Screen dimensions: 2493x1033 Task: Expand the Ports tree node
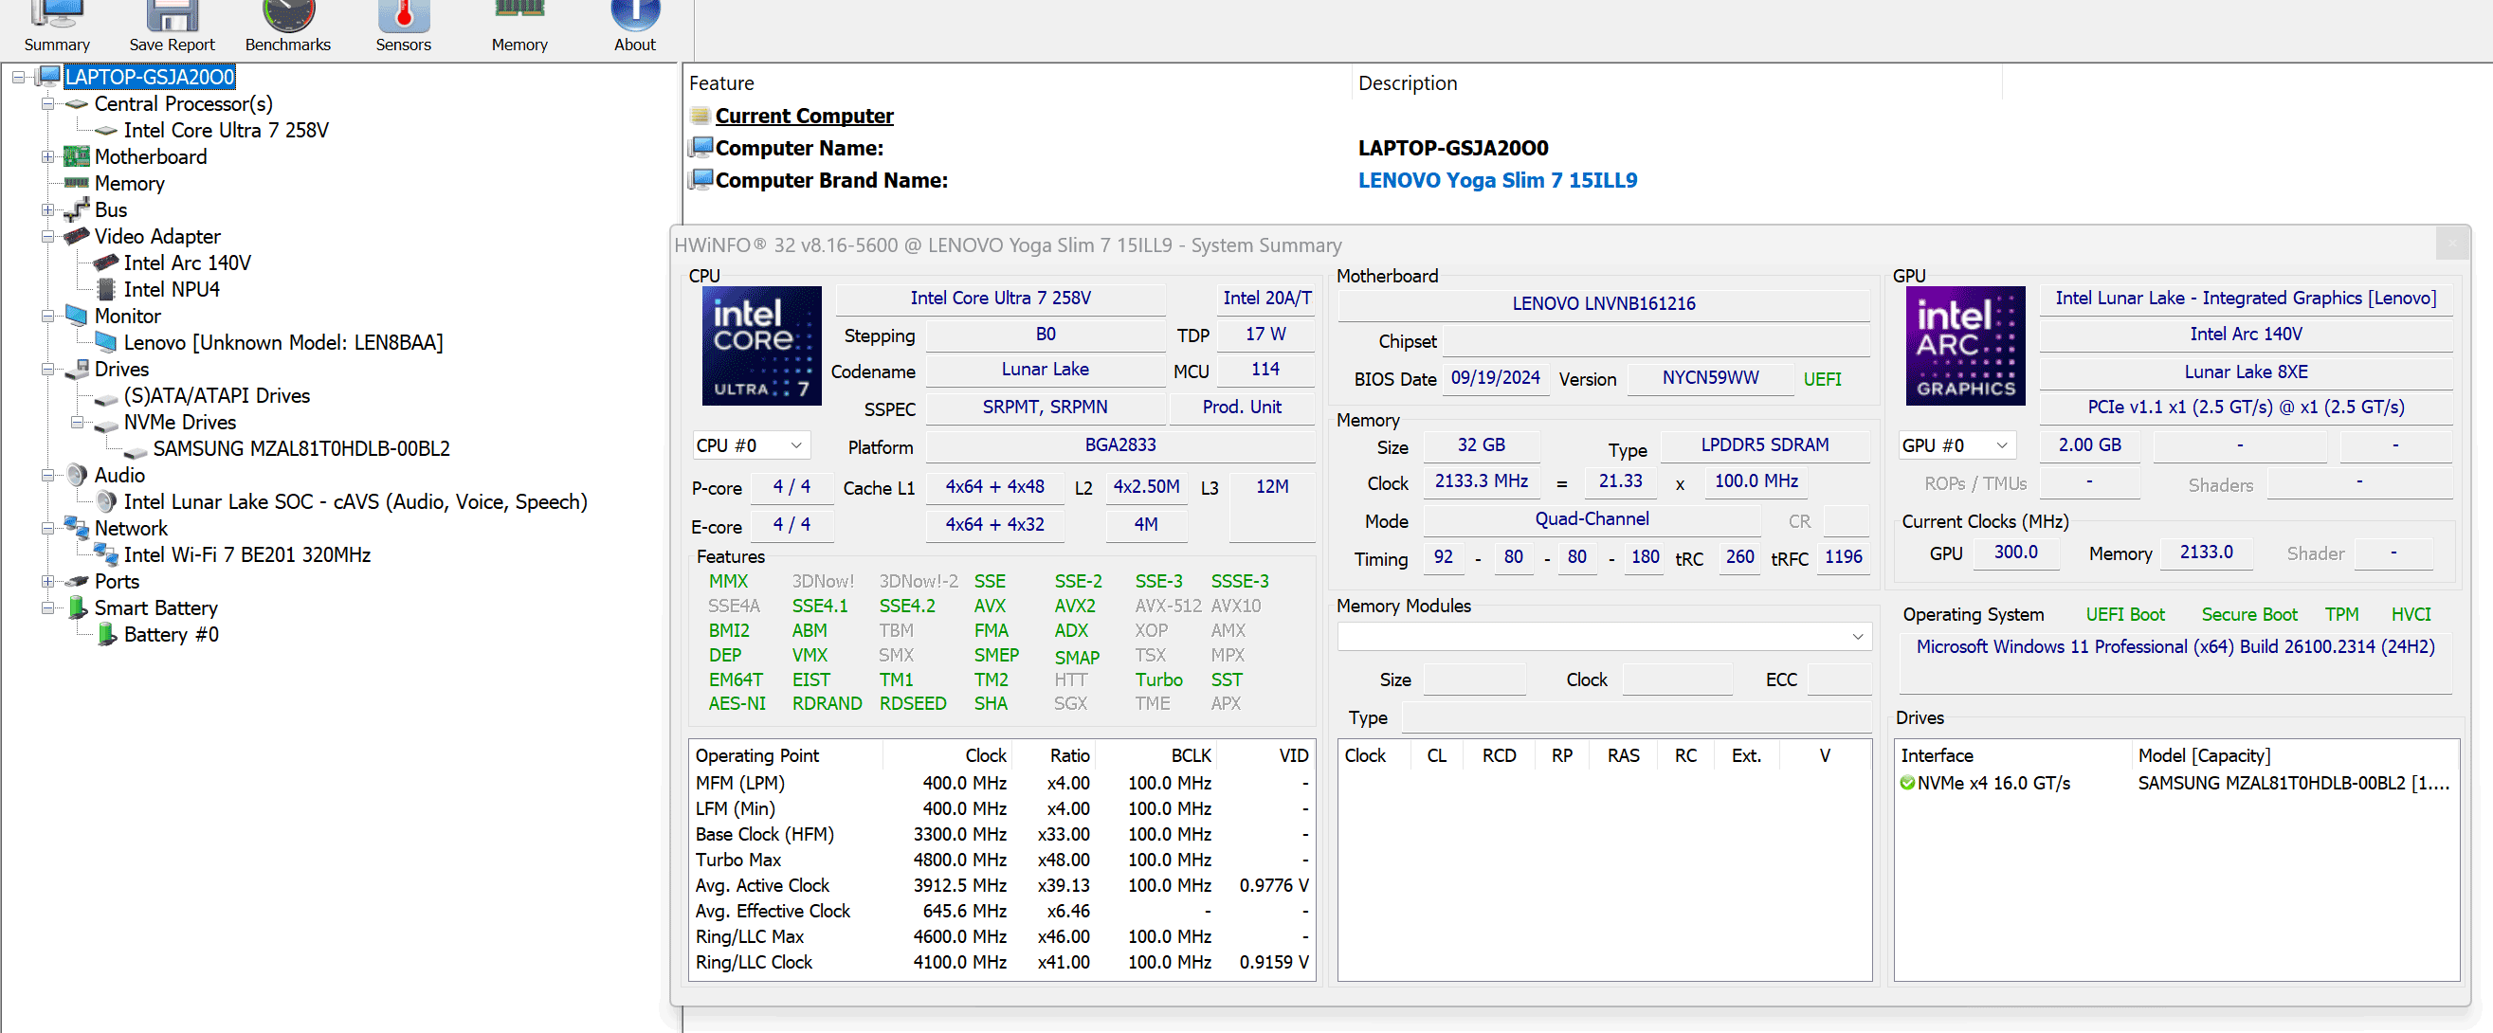click(x=47, y=581)
